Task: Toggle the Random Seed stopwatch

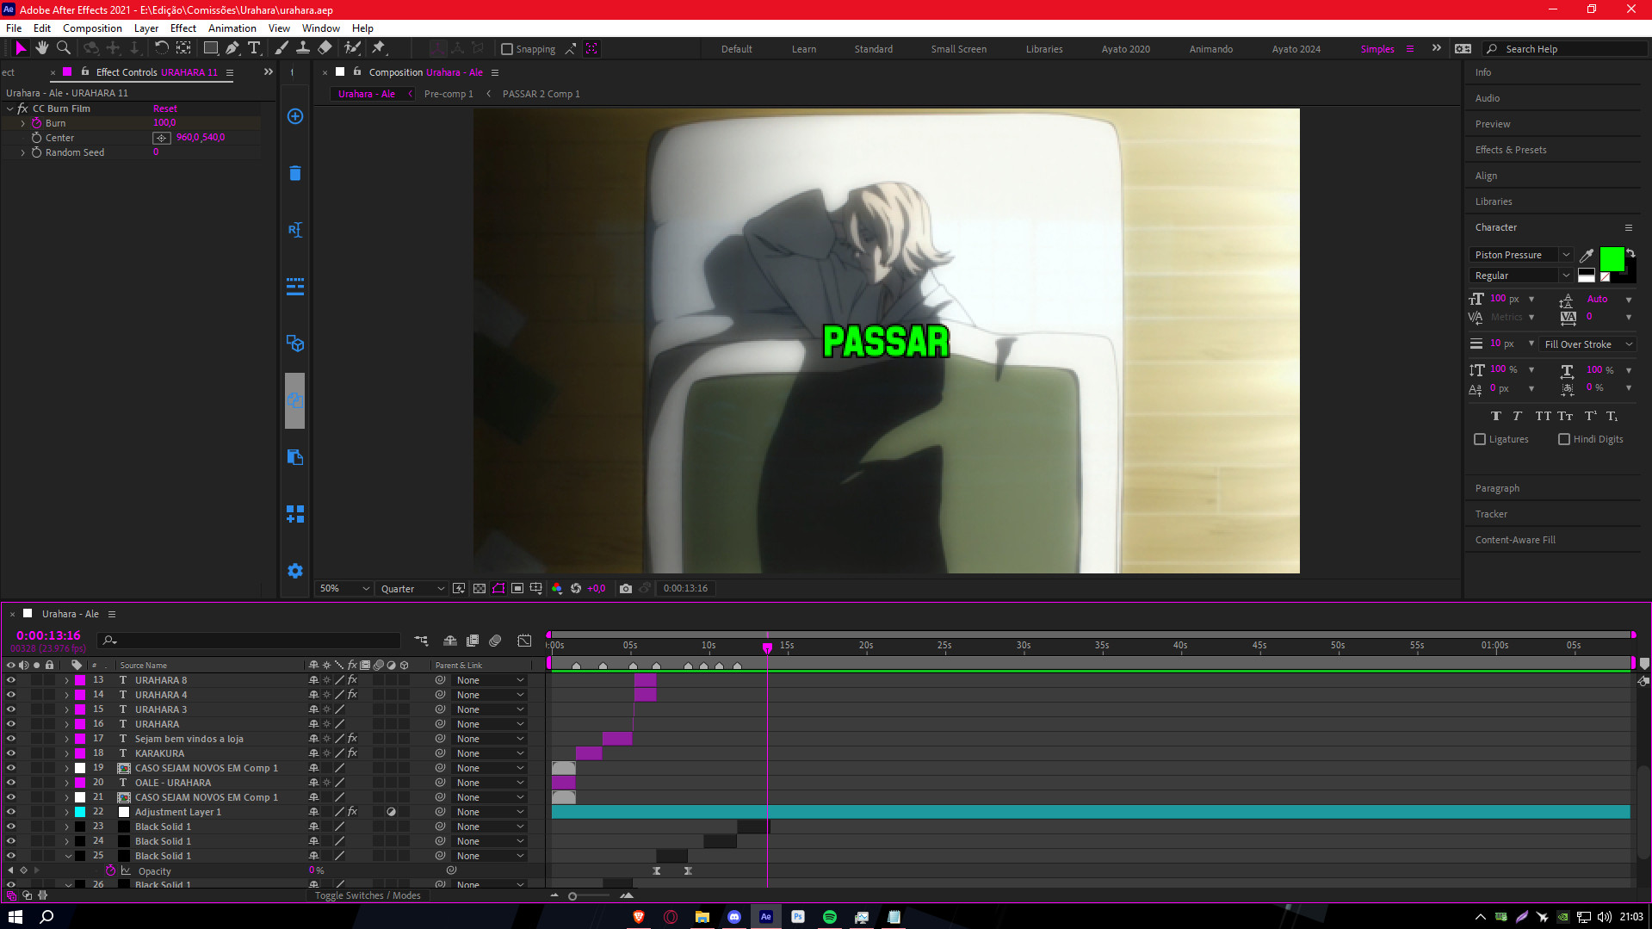Action: pyautogui.click(x=37, y=152)
